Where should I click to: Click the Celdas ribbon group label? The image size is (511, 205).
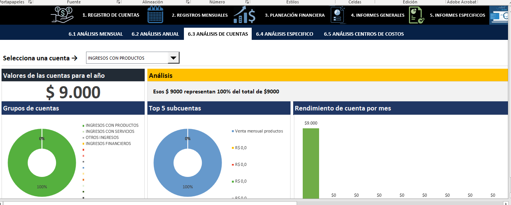(x=355, y=2)
